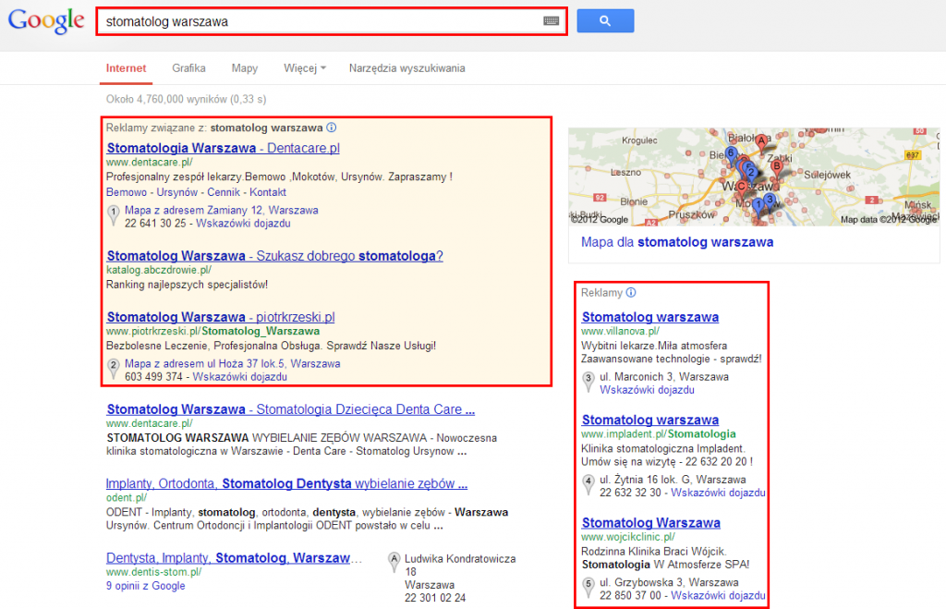This screenshot has height=609, width=946.
Task: Click info icon beside 'Reklamy związane z' heading
Action: [332, 128]
